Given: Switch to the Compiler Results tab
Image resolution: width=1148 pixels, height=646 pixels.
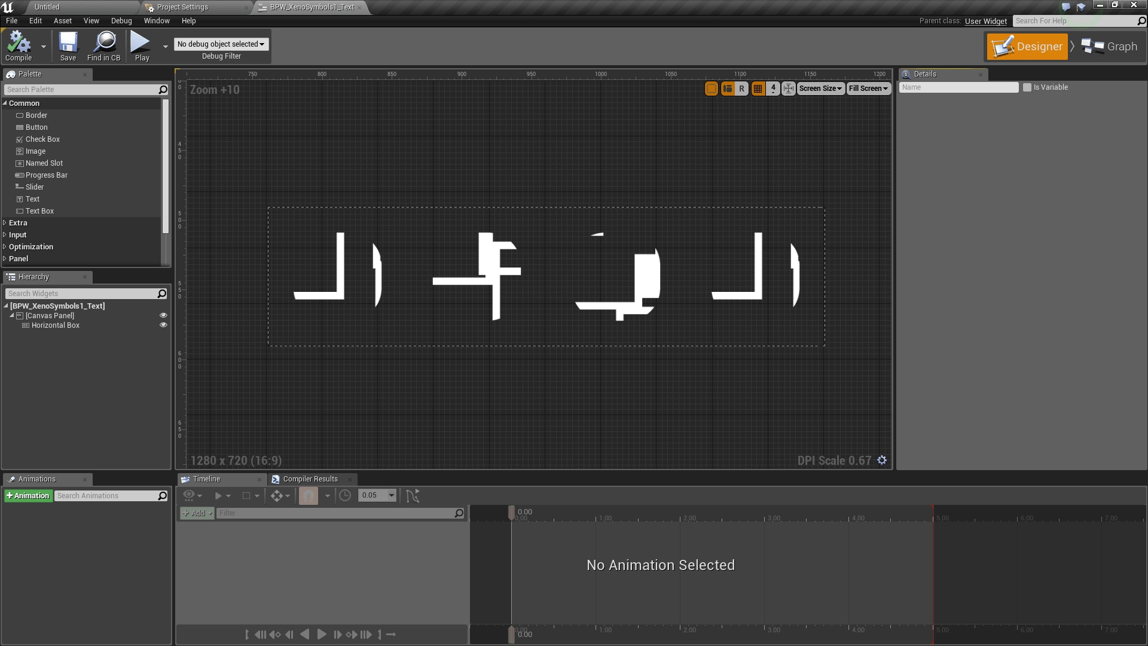Looking at the screenshot, I should [x=312, y=479].
